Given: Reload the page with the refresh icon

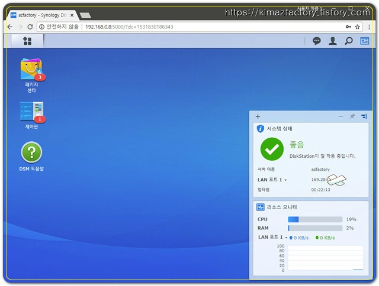Looking at the screenshot, I should tap(30, 27).
